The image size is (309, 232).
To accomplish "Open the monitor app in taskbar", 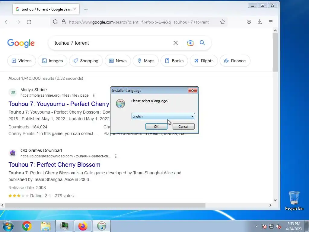I will [x=64, y=226].
